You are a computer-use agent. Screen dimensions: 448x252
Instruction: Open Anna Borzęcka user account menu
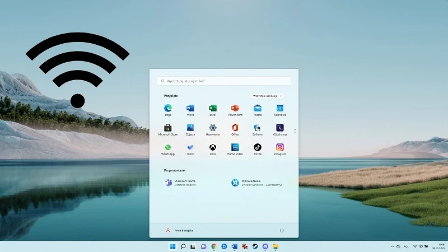pyautogui.click(x=179, y=230)
